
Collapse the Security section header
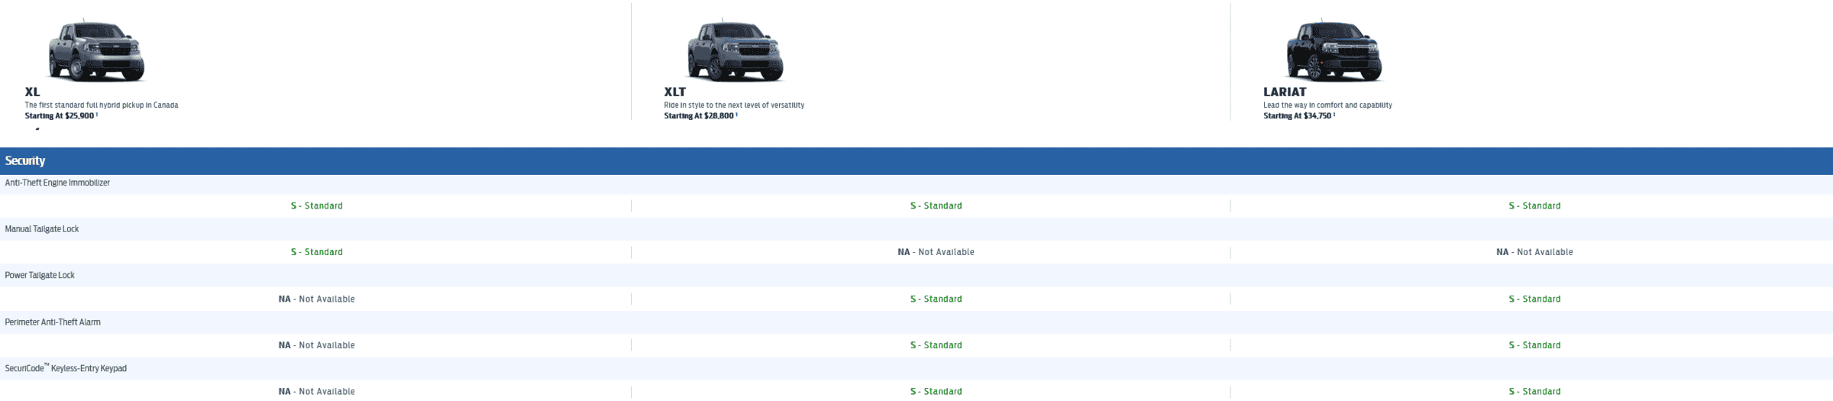[x=916, y=161]
